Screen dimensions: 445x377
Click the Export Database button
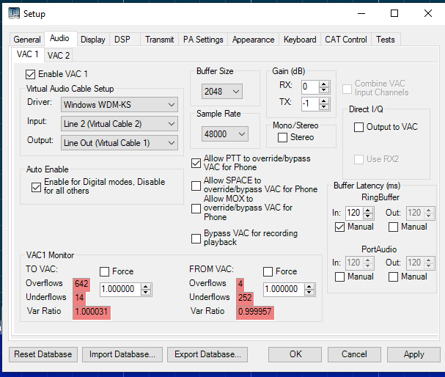pos(207,354)
